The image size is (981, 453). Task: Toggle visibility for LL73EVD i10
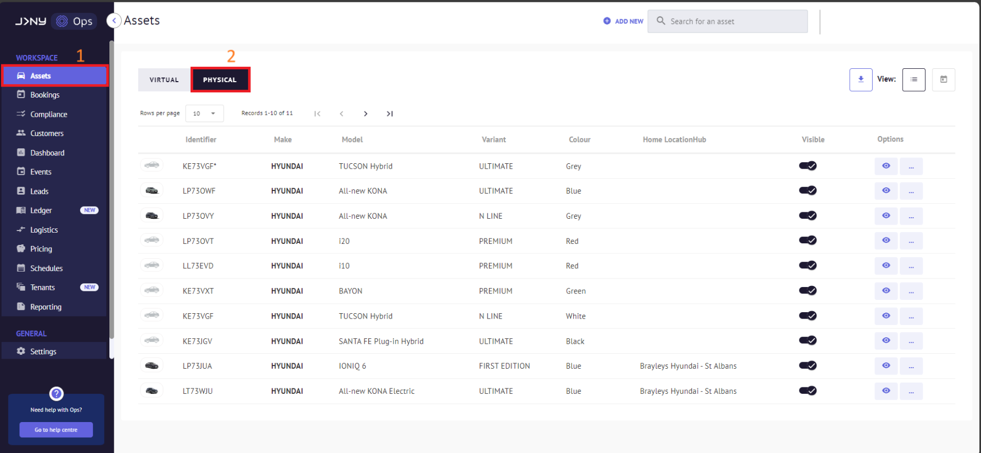coord(808,265)
